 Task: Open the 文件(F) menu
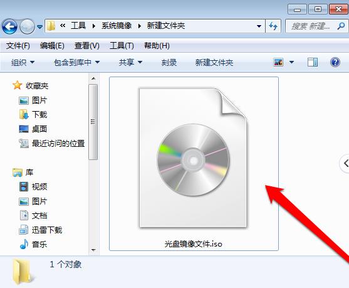pyautogui.click(x=18, y=46)
